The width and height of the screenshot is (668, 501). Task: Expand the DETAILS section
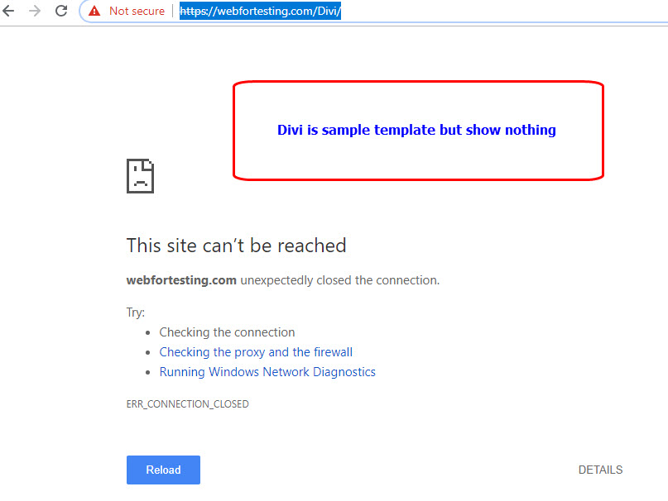pos(600,470)
